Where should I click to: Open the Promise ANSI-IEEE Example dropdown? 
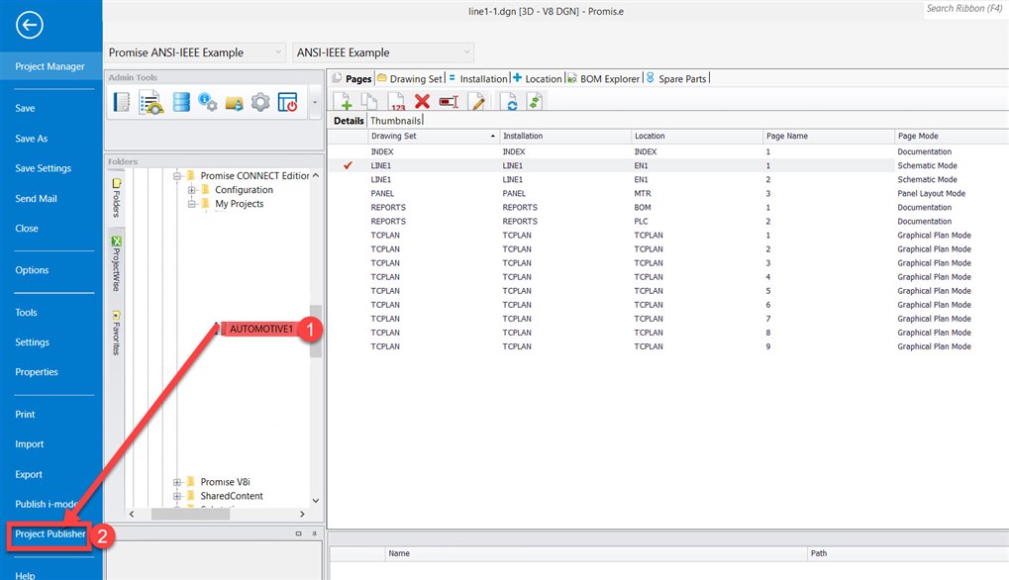195,52
